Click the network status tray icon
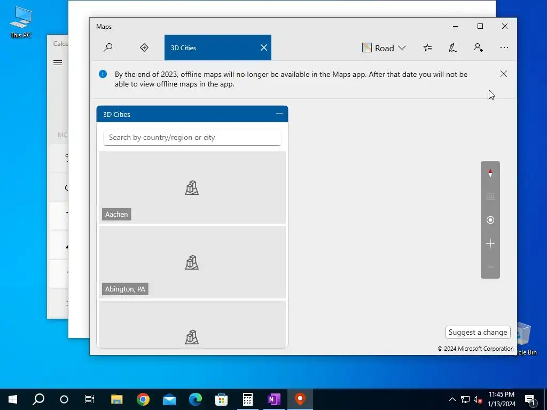 (x=465, y=399)
